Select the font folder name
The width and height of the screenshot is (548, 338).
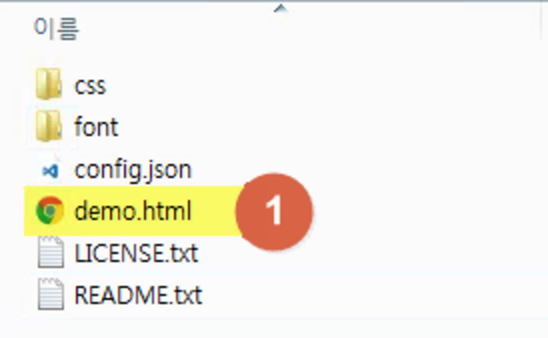coord(96,127)
